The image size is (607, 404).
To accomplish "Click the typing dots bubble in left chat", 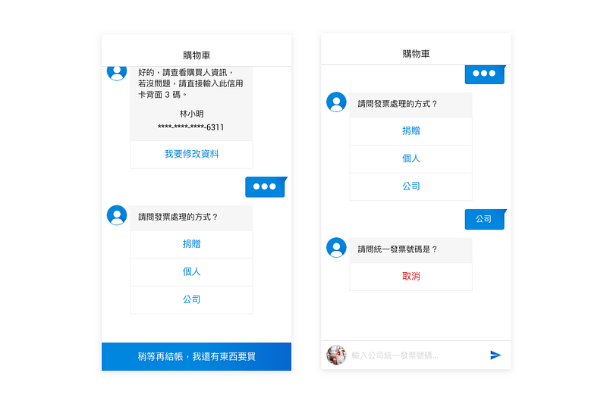I will point(266,186).
